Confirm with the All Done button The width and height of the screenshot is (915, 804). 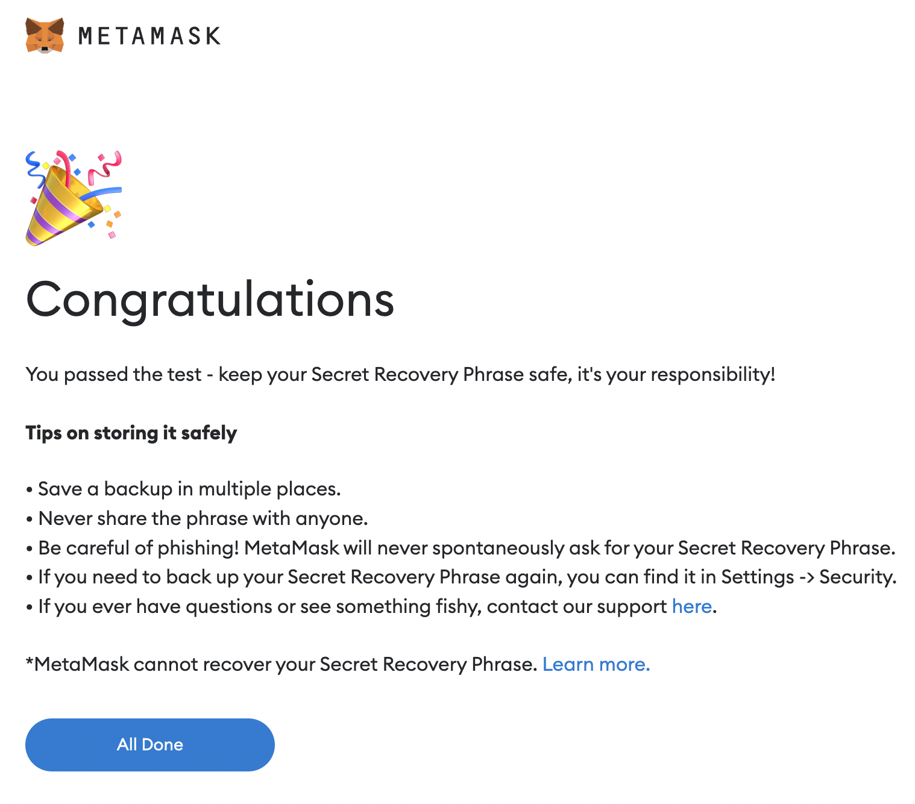[x=150, y=744]
